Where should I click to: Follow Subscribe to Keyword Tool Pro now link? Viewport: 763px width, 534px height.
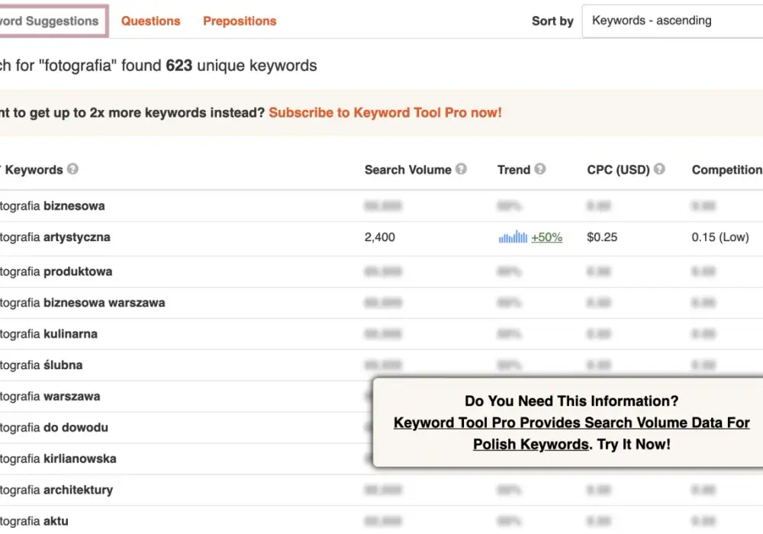[x=385, y=112]
